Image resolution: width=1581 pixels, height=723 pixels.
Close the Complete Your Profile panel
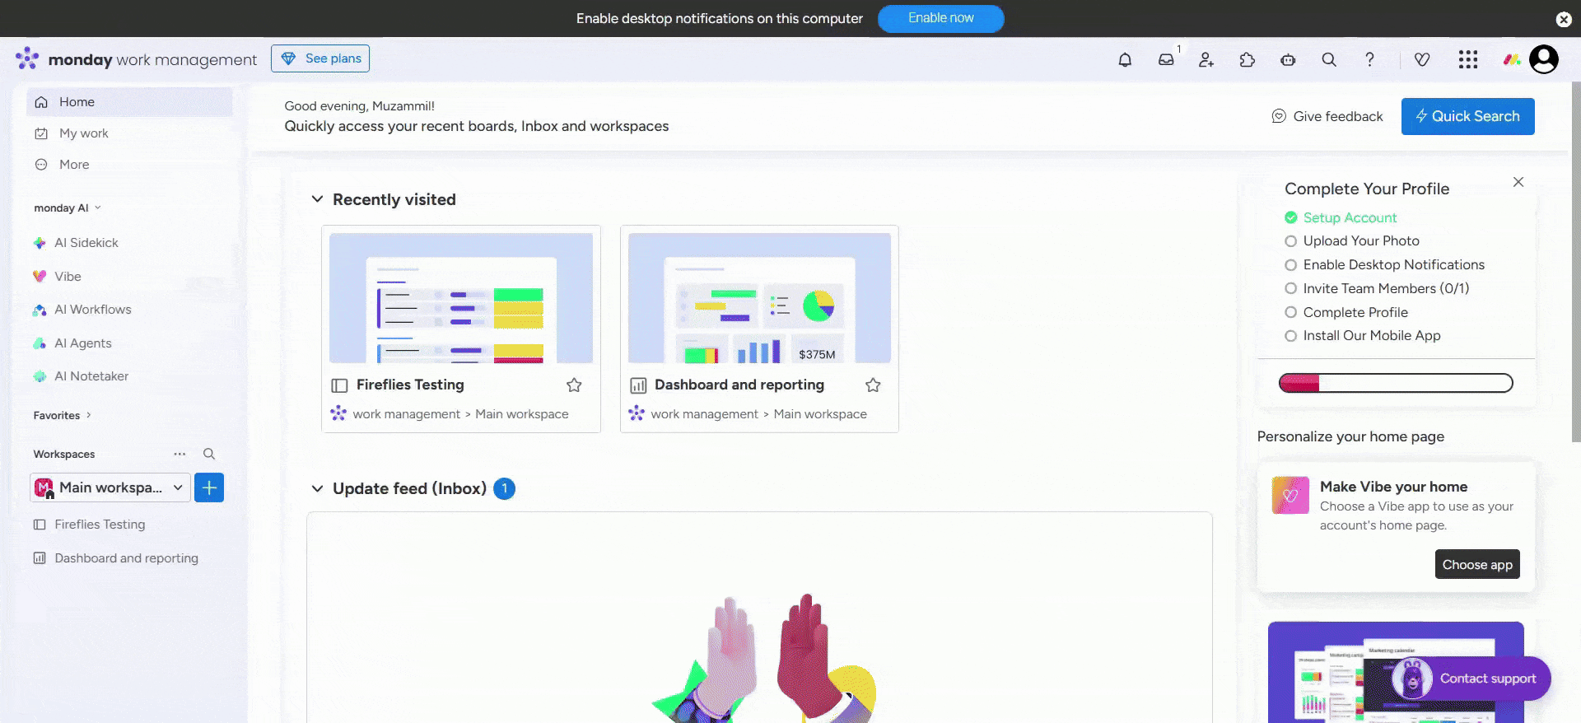1518,182
